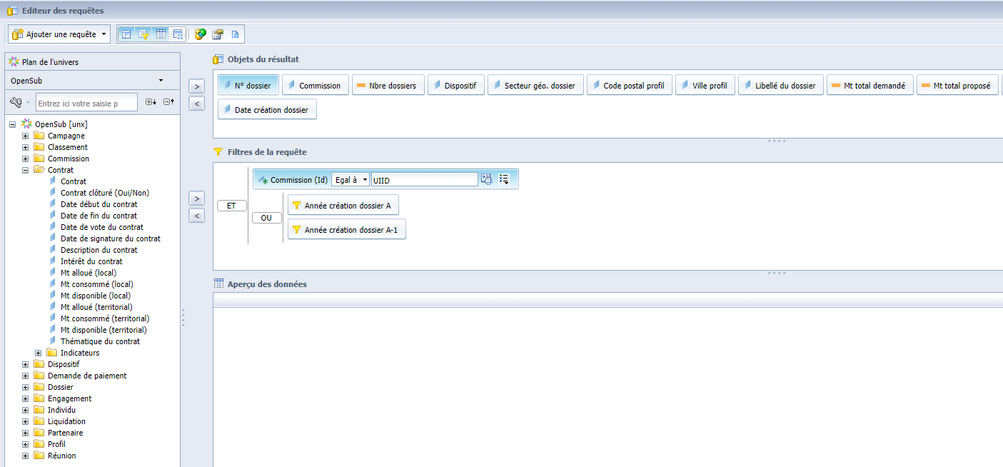Select the Commission result object
Screen dimensions: 1003x467
click(315, 86)
